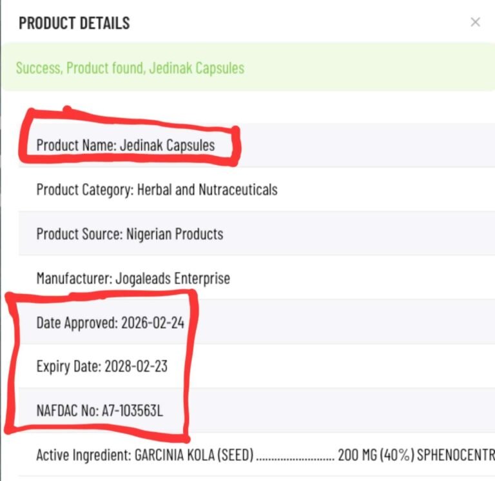Click the '200 MG (40%)' dosage text
495x481 pixels.
tap(376, 455)
